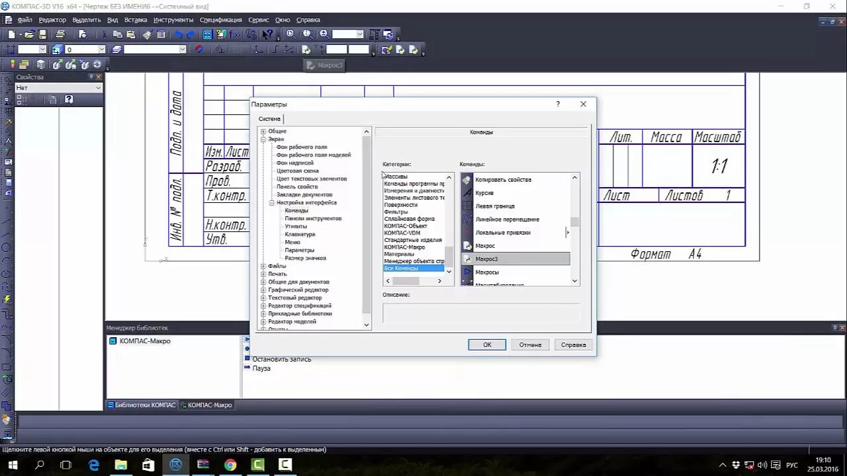This screenshot has height=476, width=847.
Task: Collapse the Настройка интерфейса tree node
Action: 272,203
